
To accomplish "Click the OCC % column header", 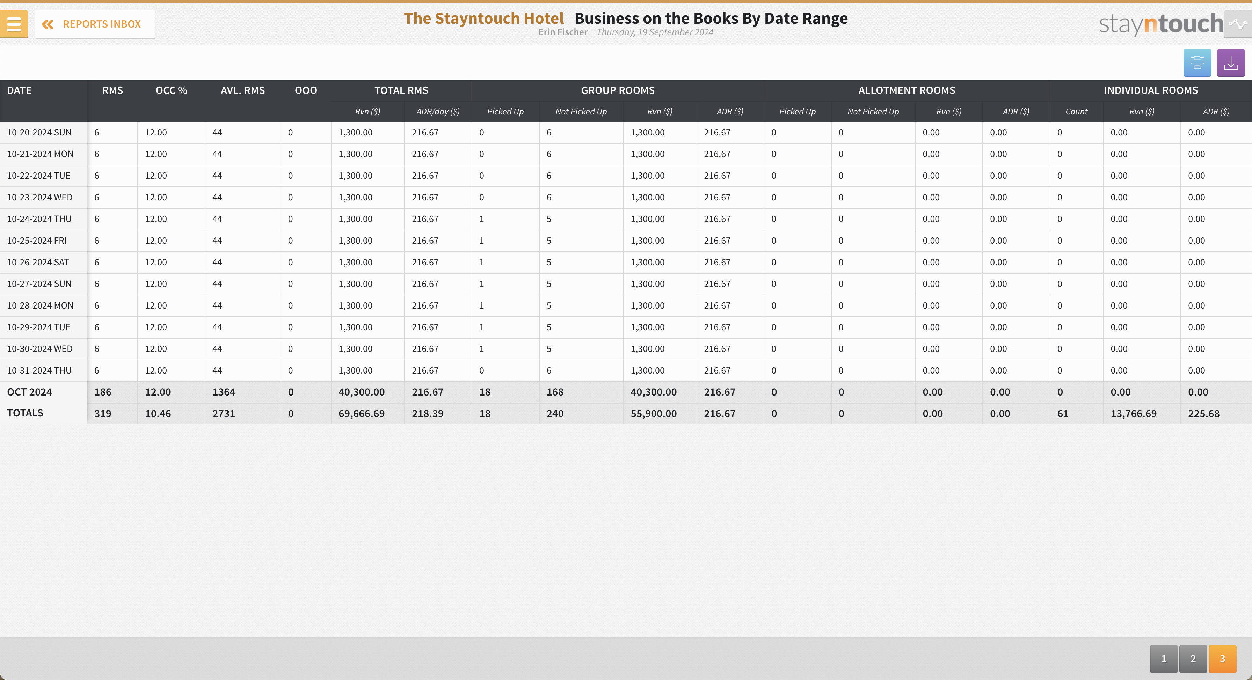I will pyautogui.click(x=171, y=90).
